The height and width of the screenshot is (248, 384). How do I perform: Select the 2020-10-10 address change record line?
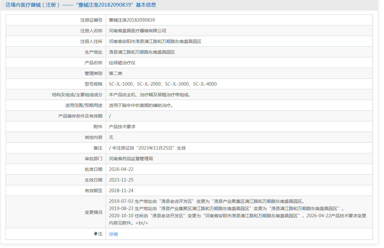[x=206, y=216]
